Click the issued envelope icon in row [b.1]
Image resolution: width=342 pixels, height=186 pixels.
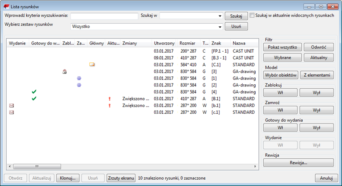[x=12, y=106]
